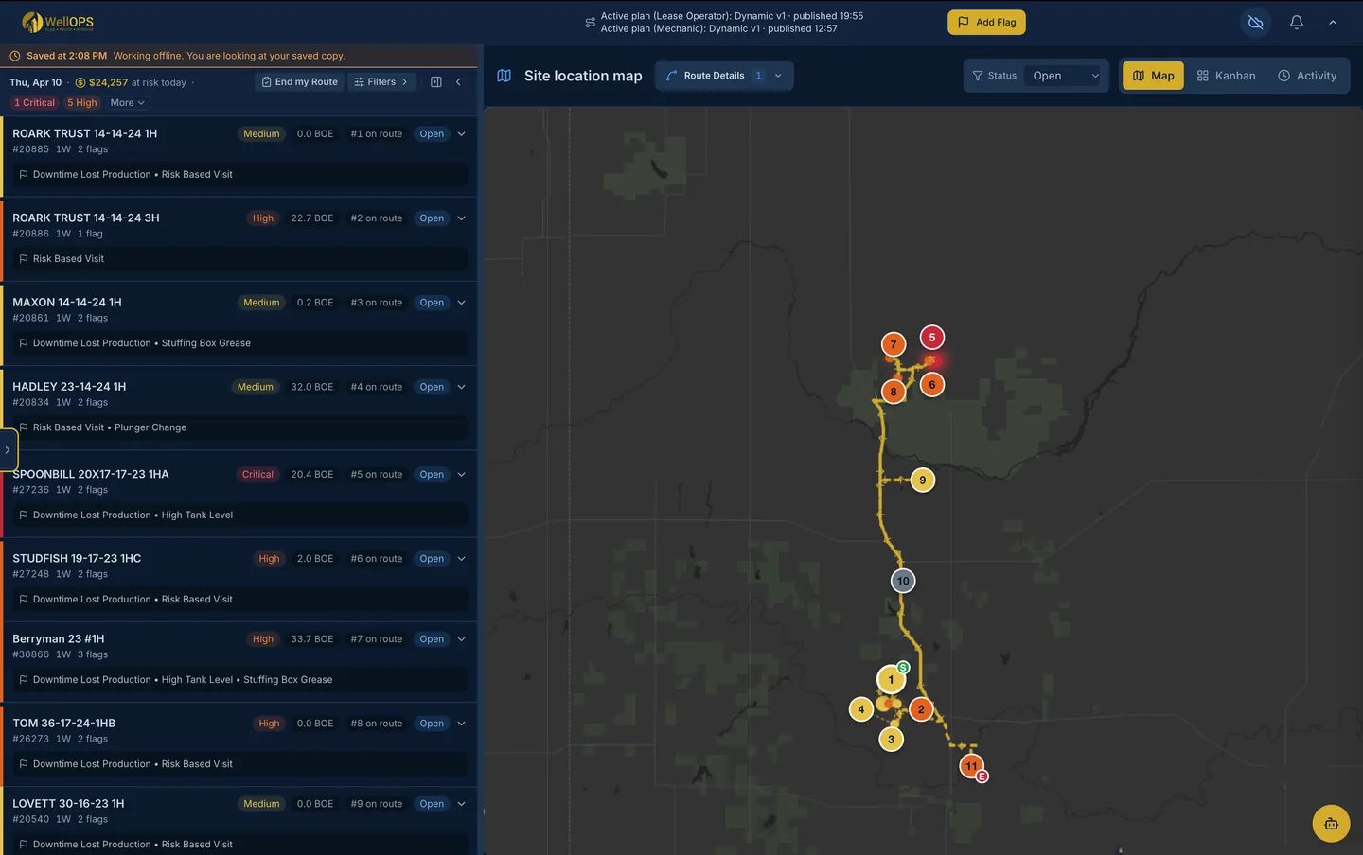Screen dimensions: 1363x855
Task: Click map marker number 4
Action: (861, 709)
